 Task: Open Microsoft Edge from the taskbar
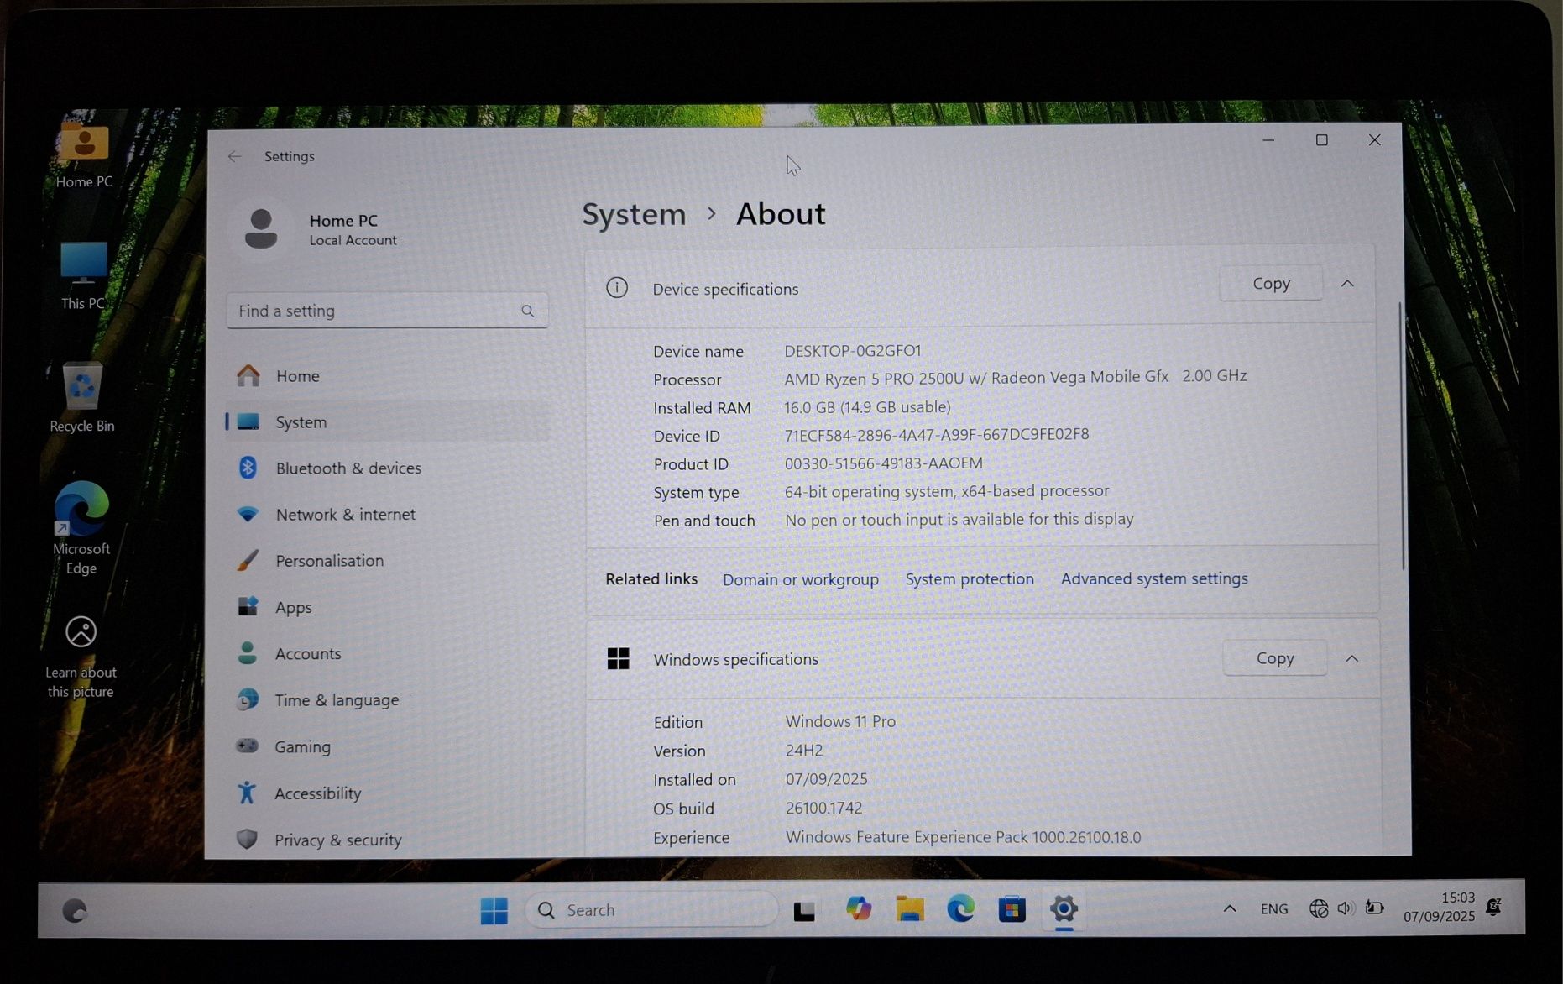point(961,908)
